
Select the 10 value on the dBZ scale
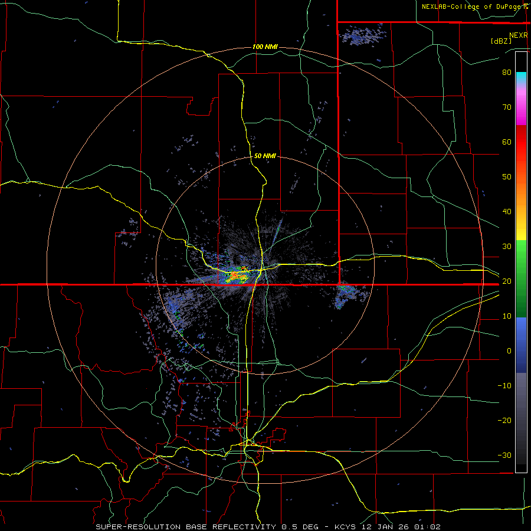coord(507,316)
